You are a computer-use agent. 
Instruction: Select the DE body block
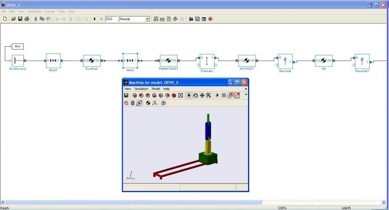[324, 60]
